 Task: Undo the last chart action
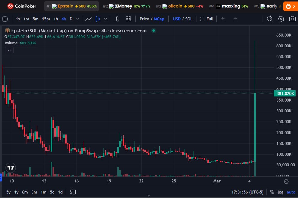pyautogui.click(x=224, y=19)
